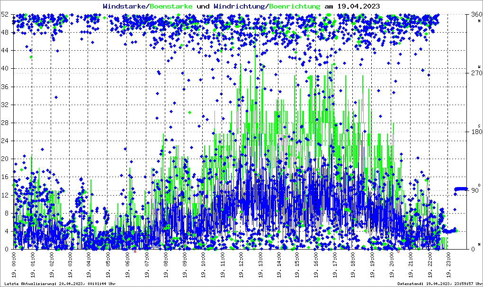483x287 pixels.
Task: Click the blue Windstarke legend label
Action: pyautogui.click(x=125, y=6)
